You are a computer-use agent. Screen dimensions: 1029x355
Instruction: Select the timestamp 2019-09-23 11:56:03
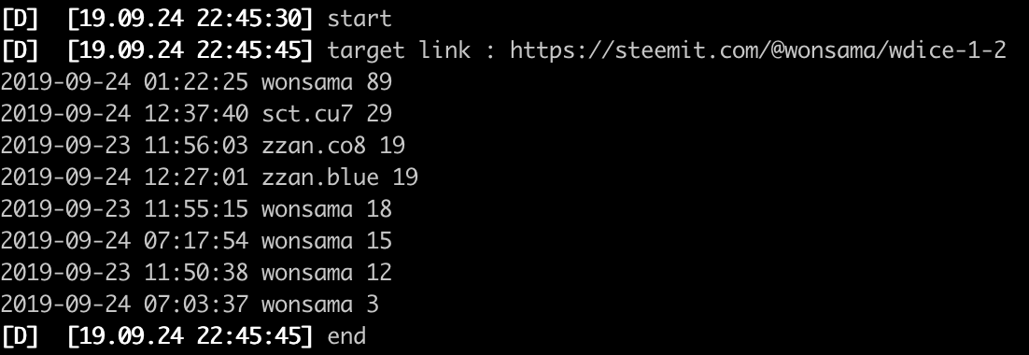125,146
